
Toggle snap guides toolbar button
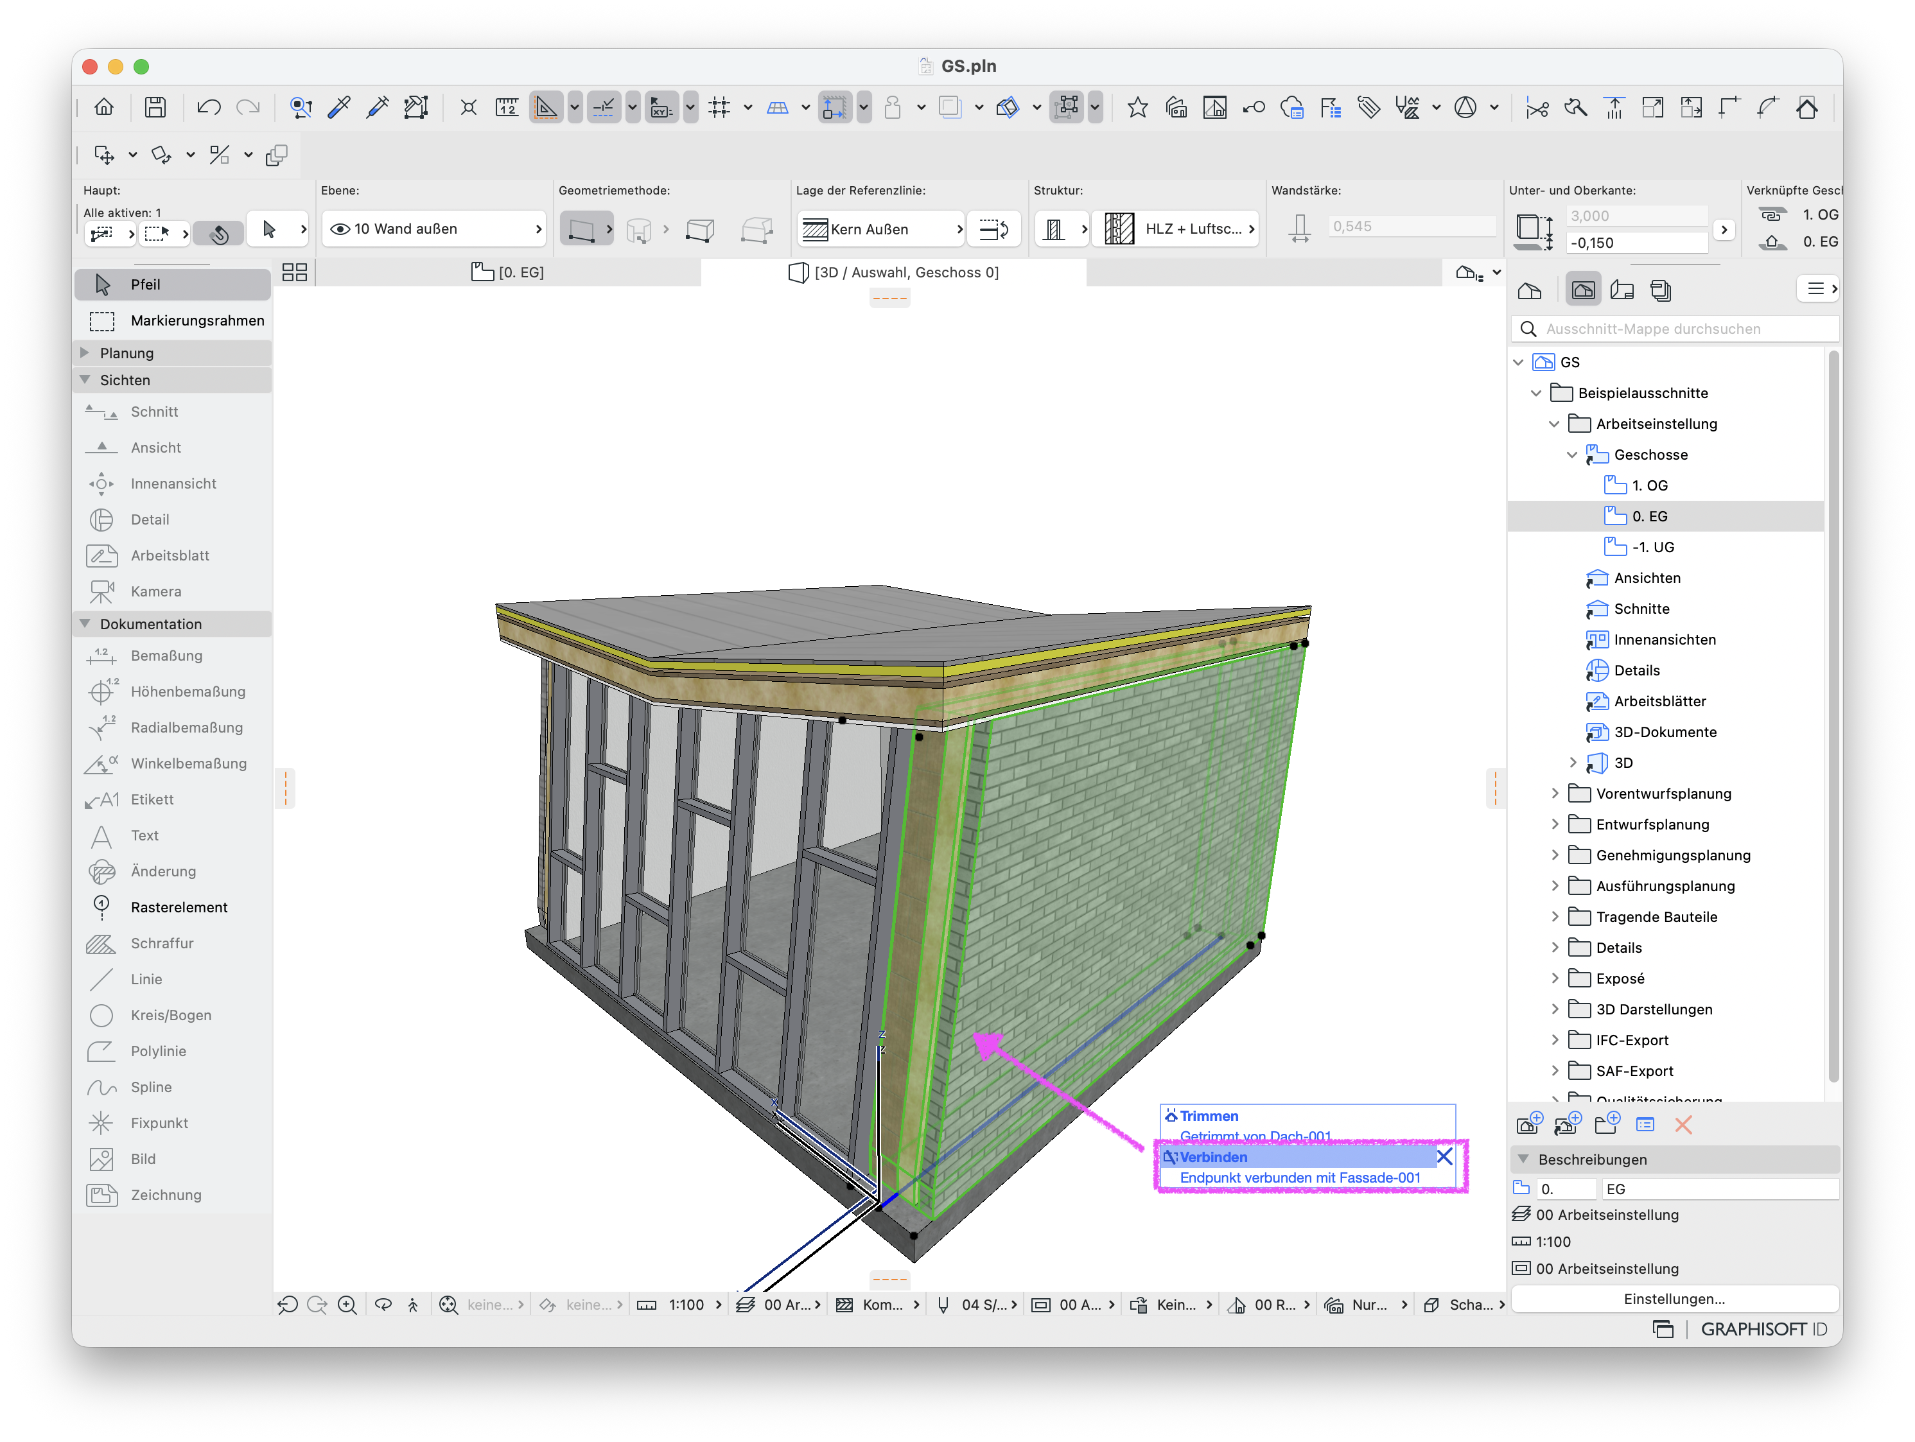point(604,107)
